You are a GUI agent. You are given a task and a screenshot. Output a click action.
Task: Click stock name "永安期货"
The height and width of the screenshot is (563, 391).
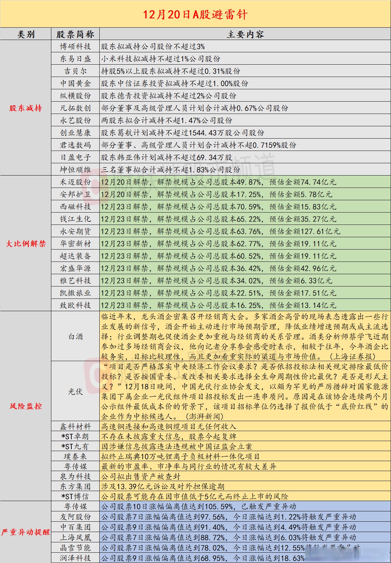pyautogui.click(x=75, y=231)
